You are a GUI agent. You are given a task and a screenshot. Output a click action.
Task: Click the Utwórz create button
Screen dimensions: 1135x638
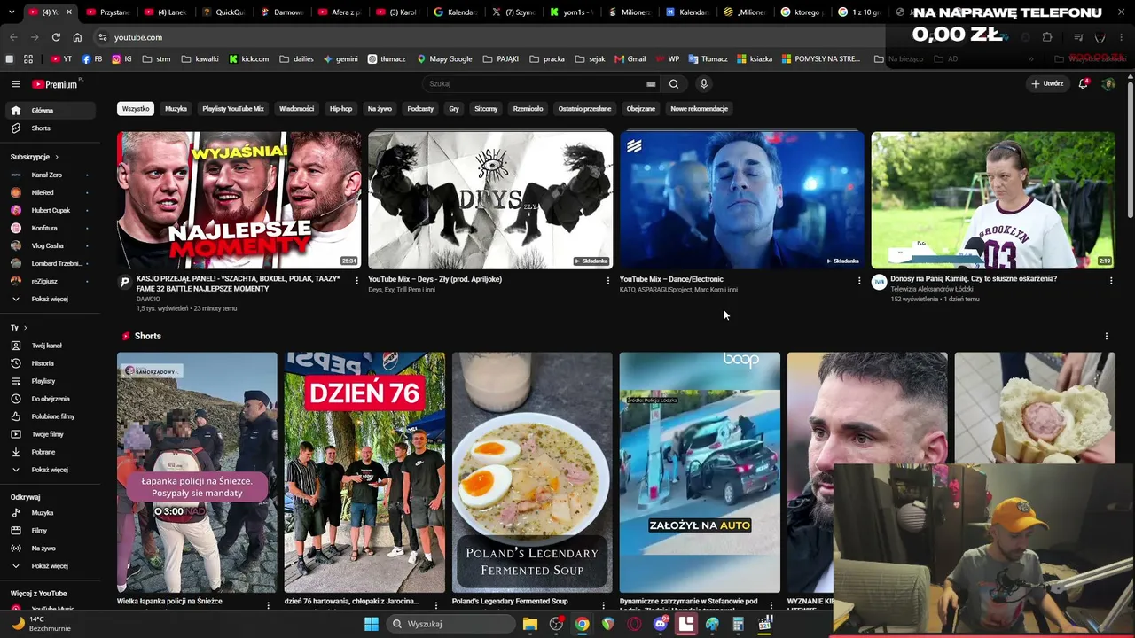[1047, 84]
